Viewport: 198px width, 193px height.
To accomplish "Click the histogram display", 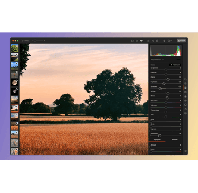I will click(x=166, y=51).
